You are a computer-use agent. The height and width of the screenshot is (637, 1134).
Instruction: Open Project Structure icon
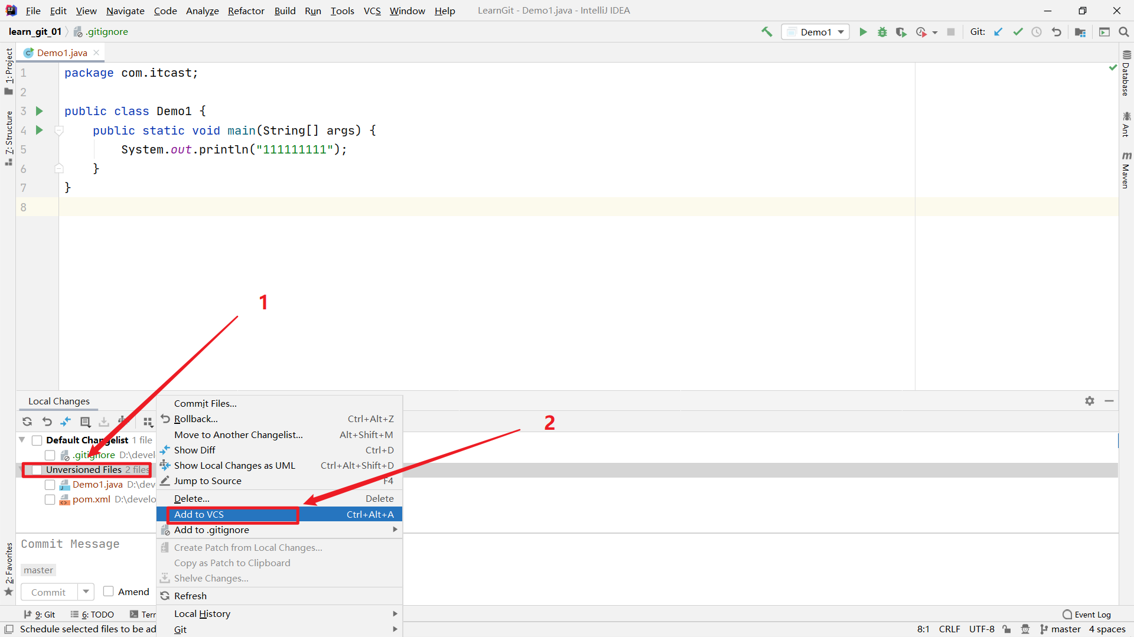pos(1080,32)
